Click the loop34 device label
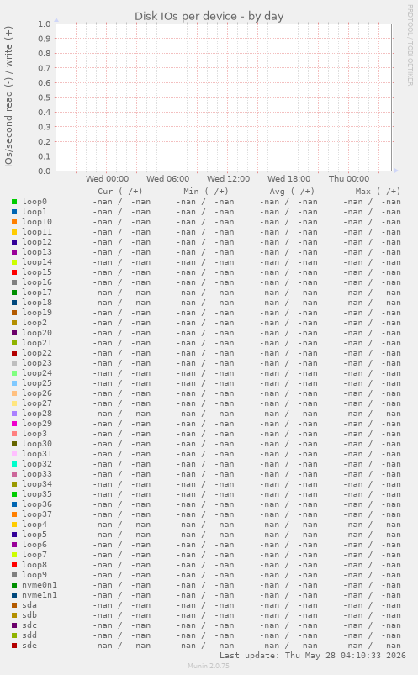This screenshot has height=675, width=418. tap(37, 484)
